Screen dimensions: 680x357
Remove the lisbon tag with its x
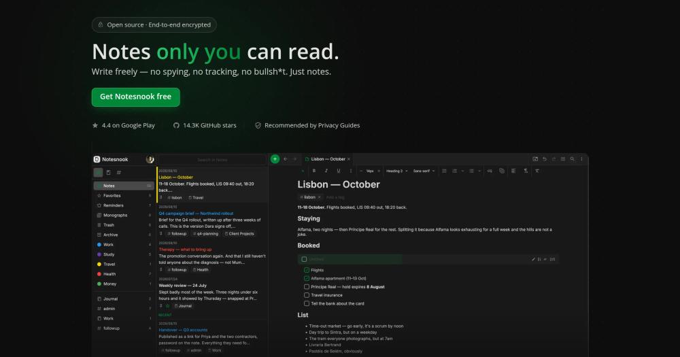pos(320,197)
